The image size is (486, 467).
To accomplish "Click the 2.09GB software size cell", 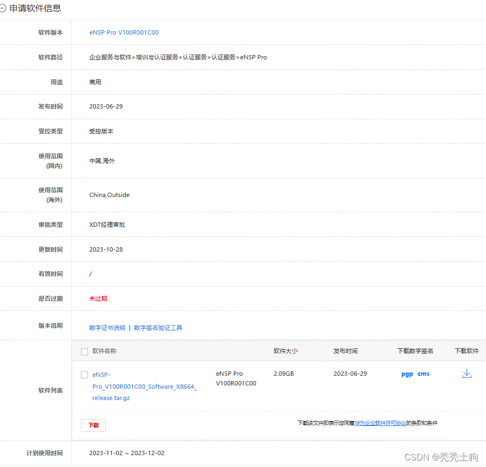I will [x=284, y=374].
